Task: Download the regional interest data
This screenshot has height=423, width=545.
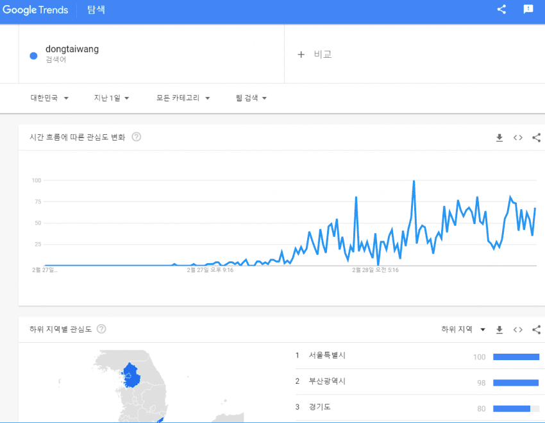Action: (x=499, y=330)
